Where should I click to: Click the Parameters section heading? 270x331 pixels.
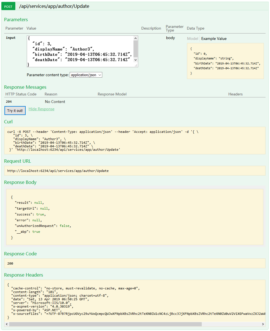tap(16, 20)
